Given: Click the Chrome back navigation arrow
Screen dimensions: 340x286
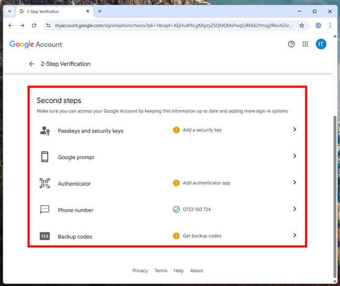Looking at the screenshot, I should [x=10, y=26].
